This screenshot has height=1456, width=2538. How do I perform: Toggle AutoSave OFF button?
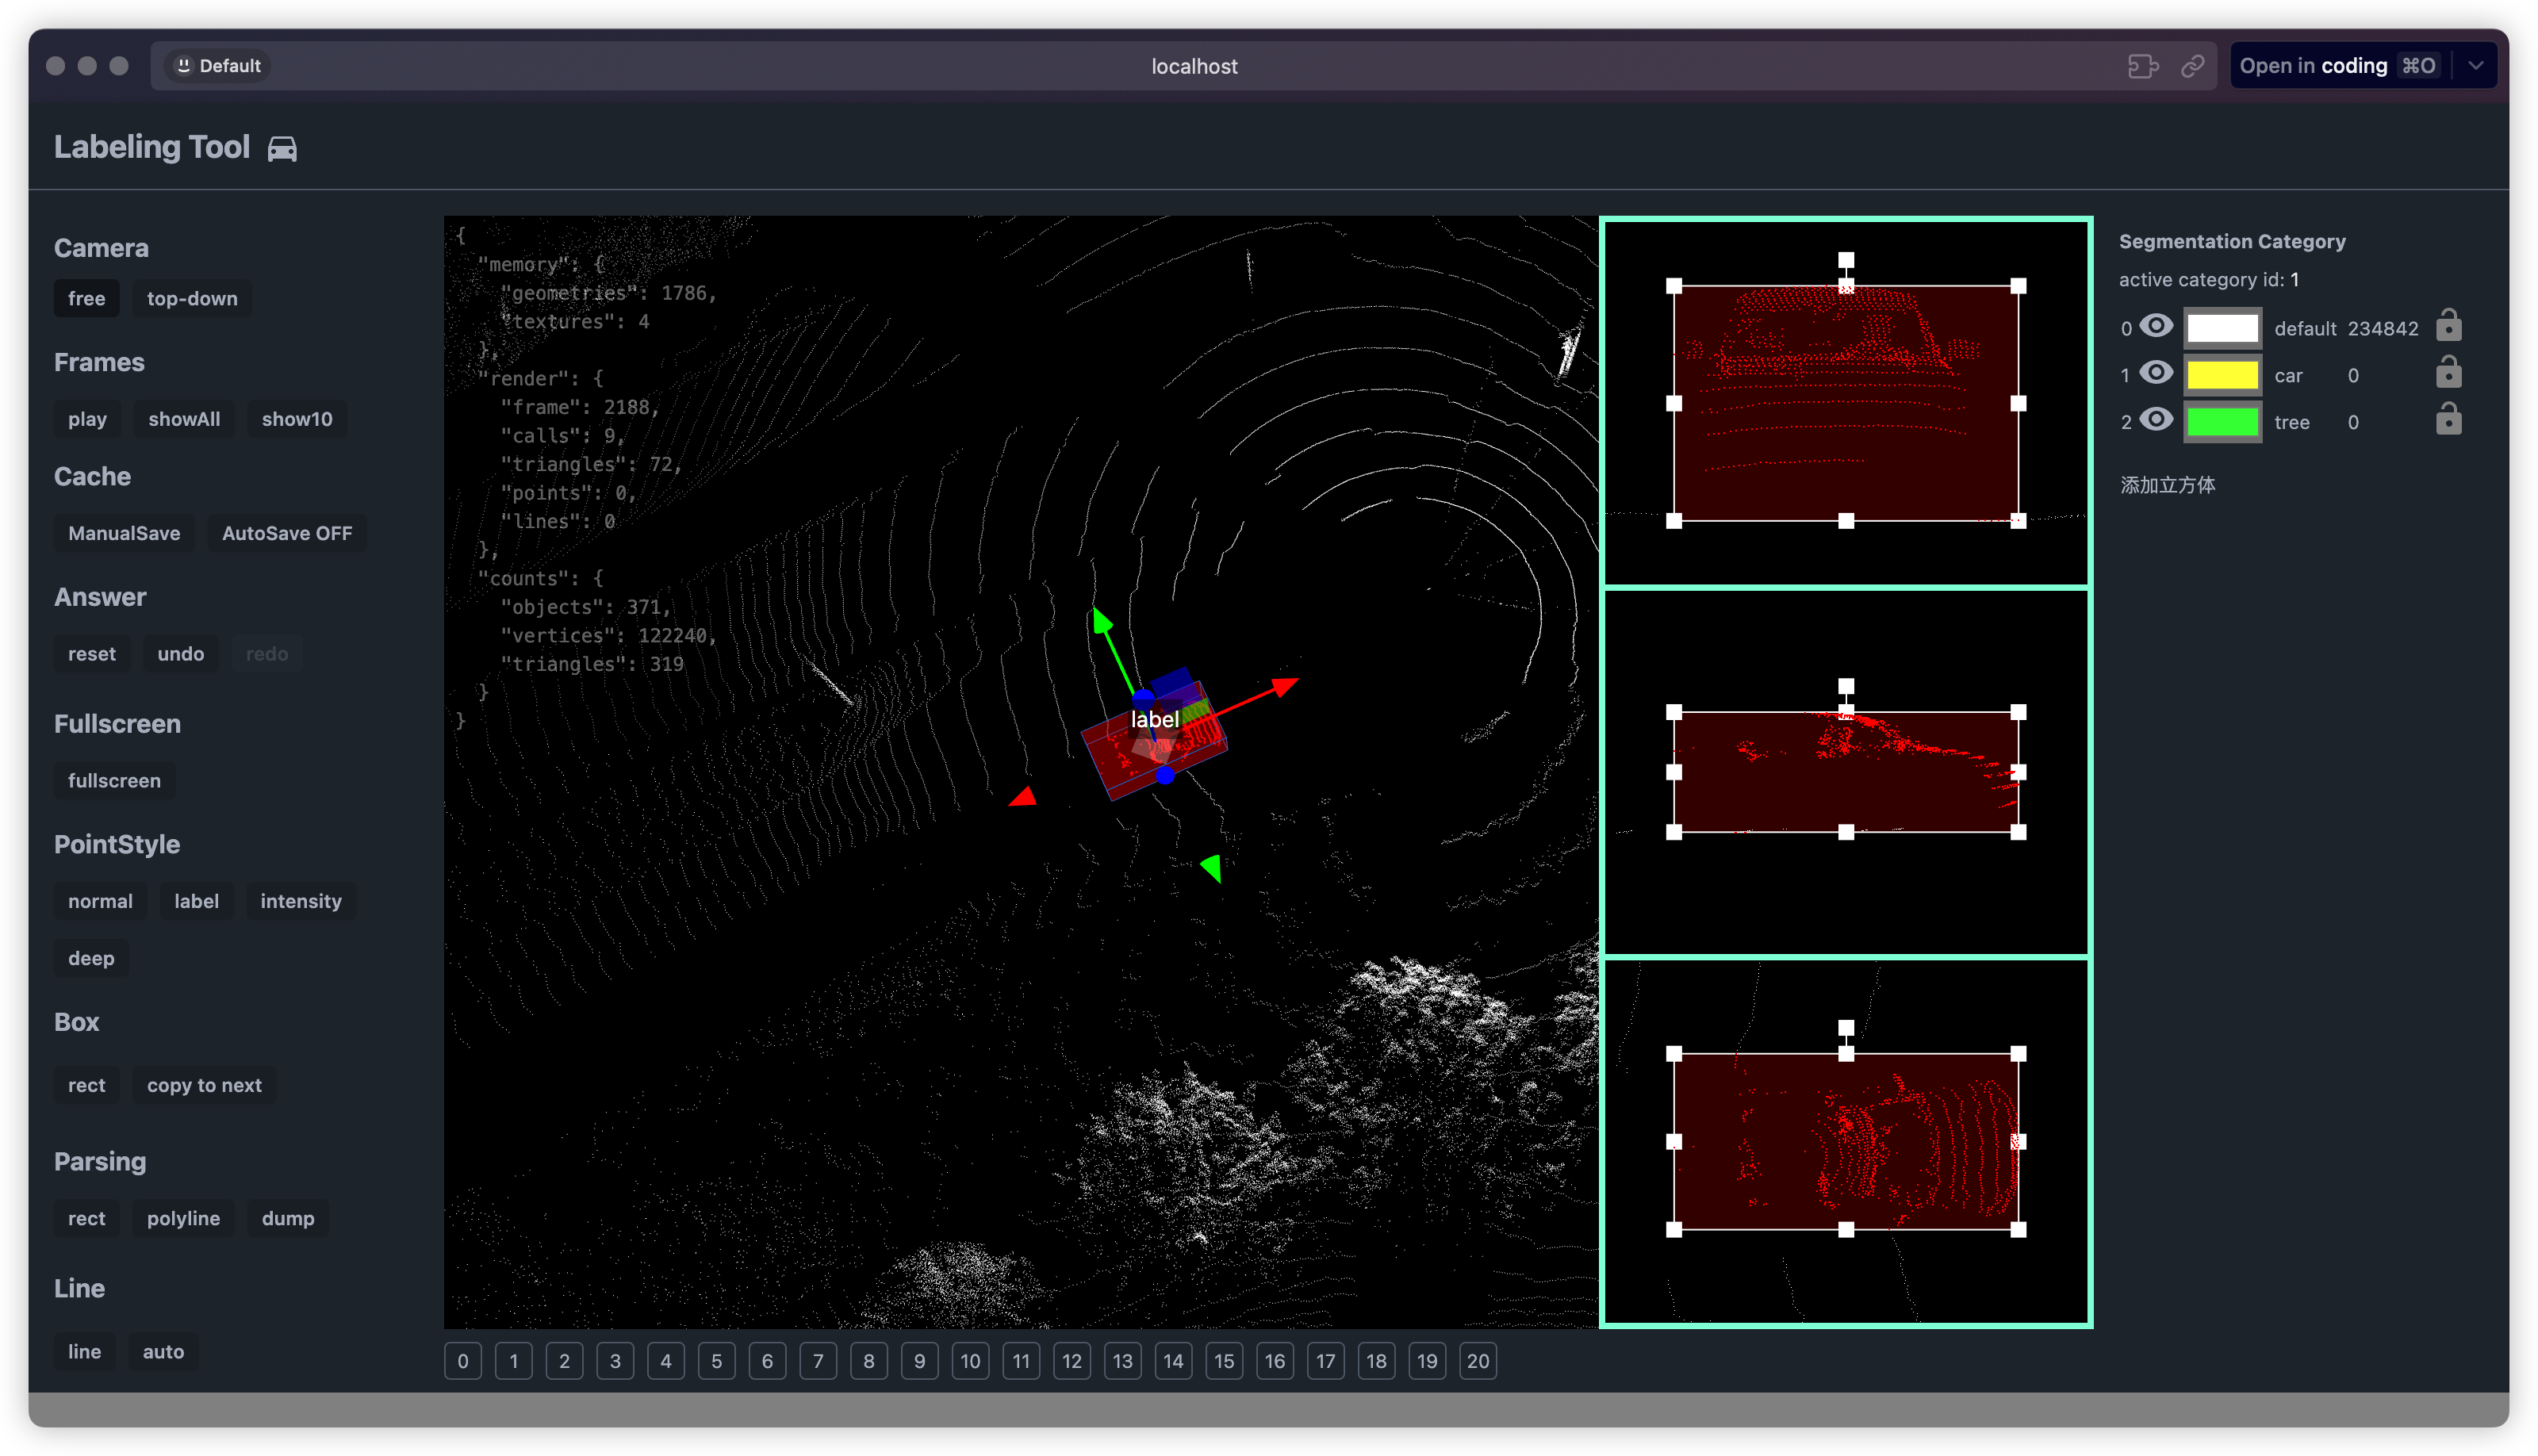click(x=287, y=533)
